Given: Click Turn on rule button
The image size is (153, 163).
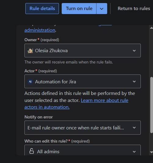Looking at the screenshot, I should click(x=79, y=9).
